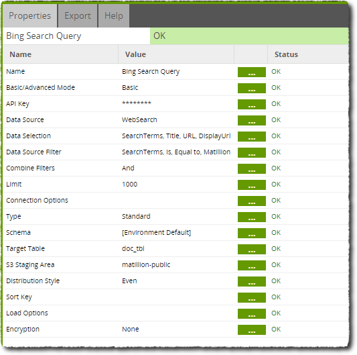Click the Limit ellipsis button
Screen dimensions: 357x355
point(252,185)
